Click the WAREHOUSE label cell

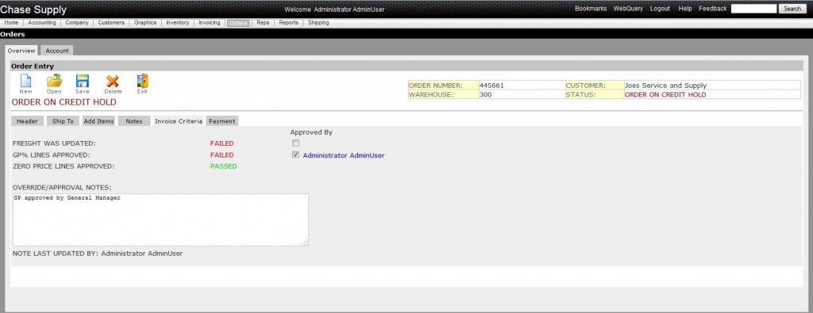point(443,94)
